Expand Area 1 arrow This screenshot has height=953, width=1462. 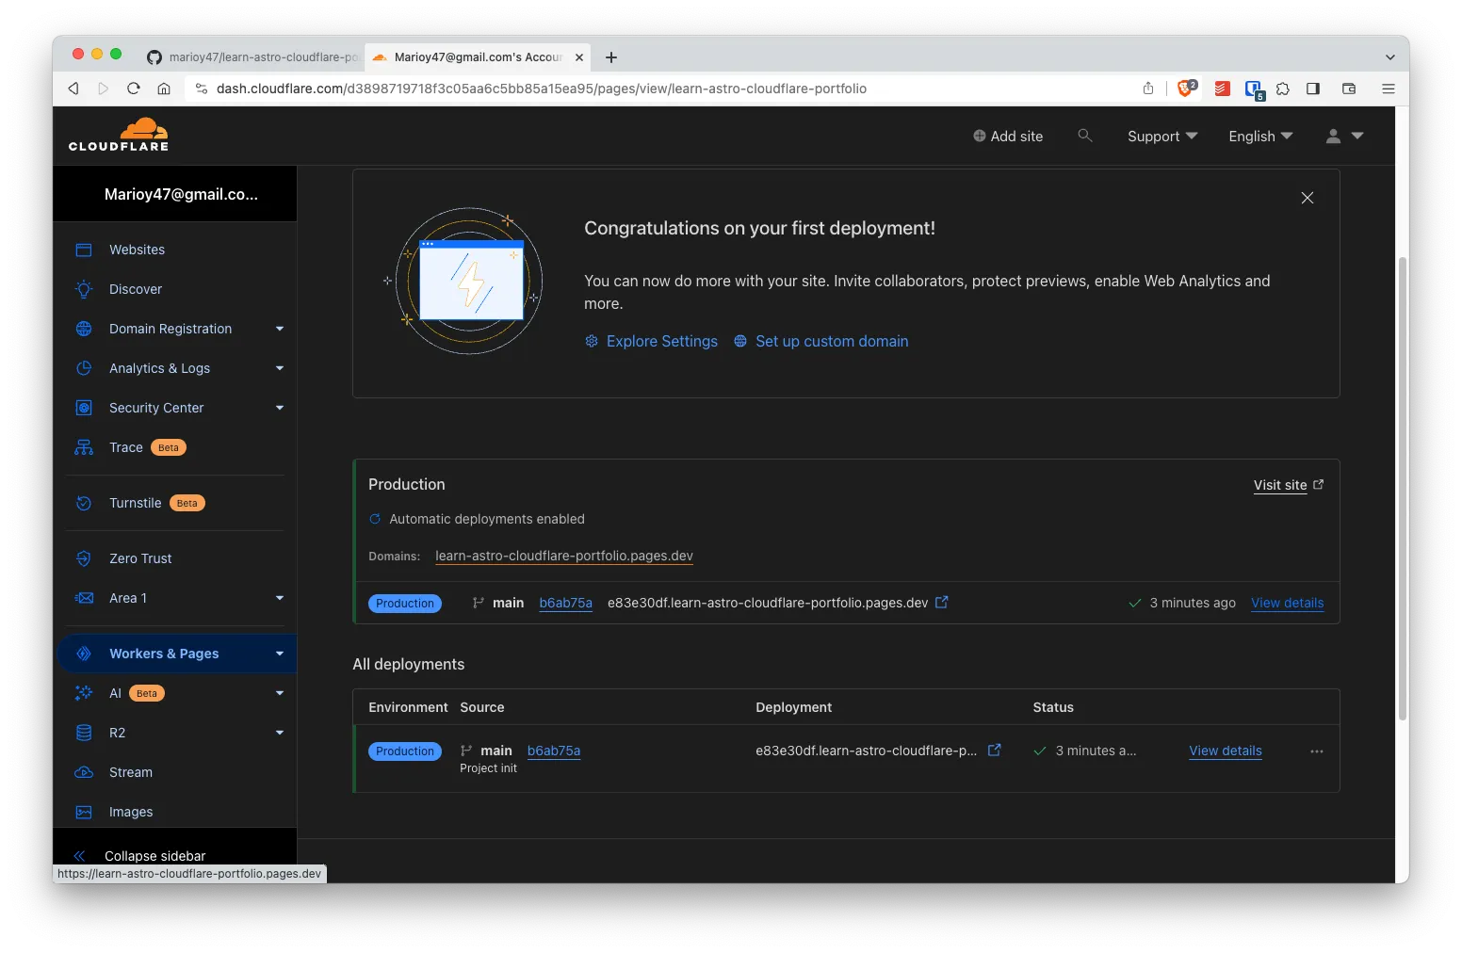point(280,598)
